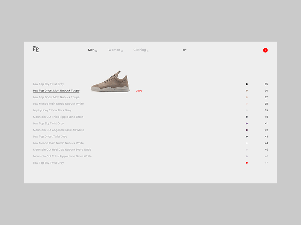Select the black color dot beside size 35
Viewport: 301px width, 225px height.
pos(247,84)
